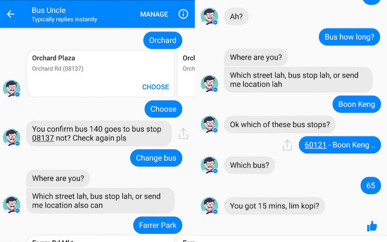Tap avatar beside 'You got 15 mins' message
Screen dimensions: 387x242
pyautogui.click(x=209, y=206)
